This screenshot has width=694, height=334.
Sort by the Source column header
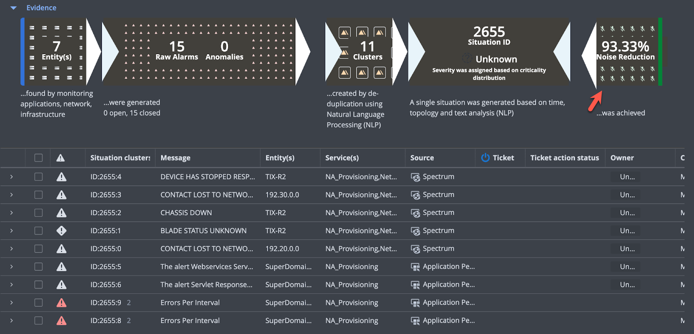click(x=422, y=158)
